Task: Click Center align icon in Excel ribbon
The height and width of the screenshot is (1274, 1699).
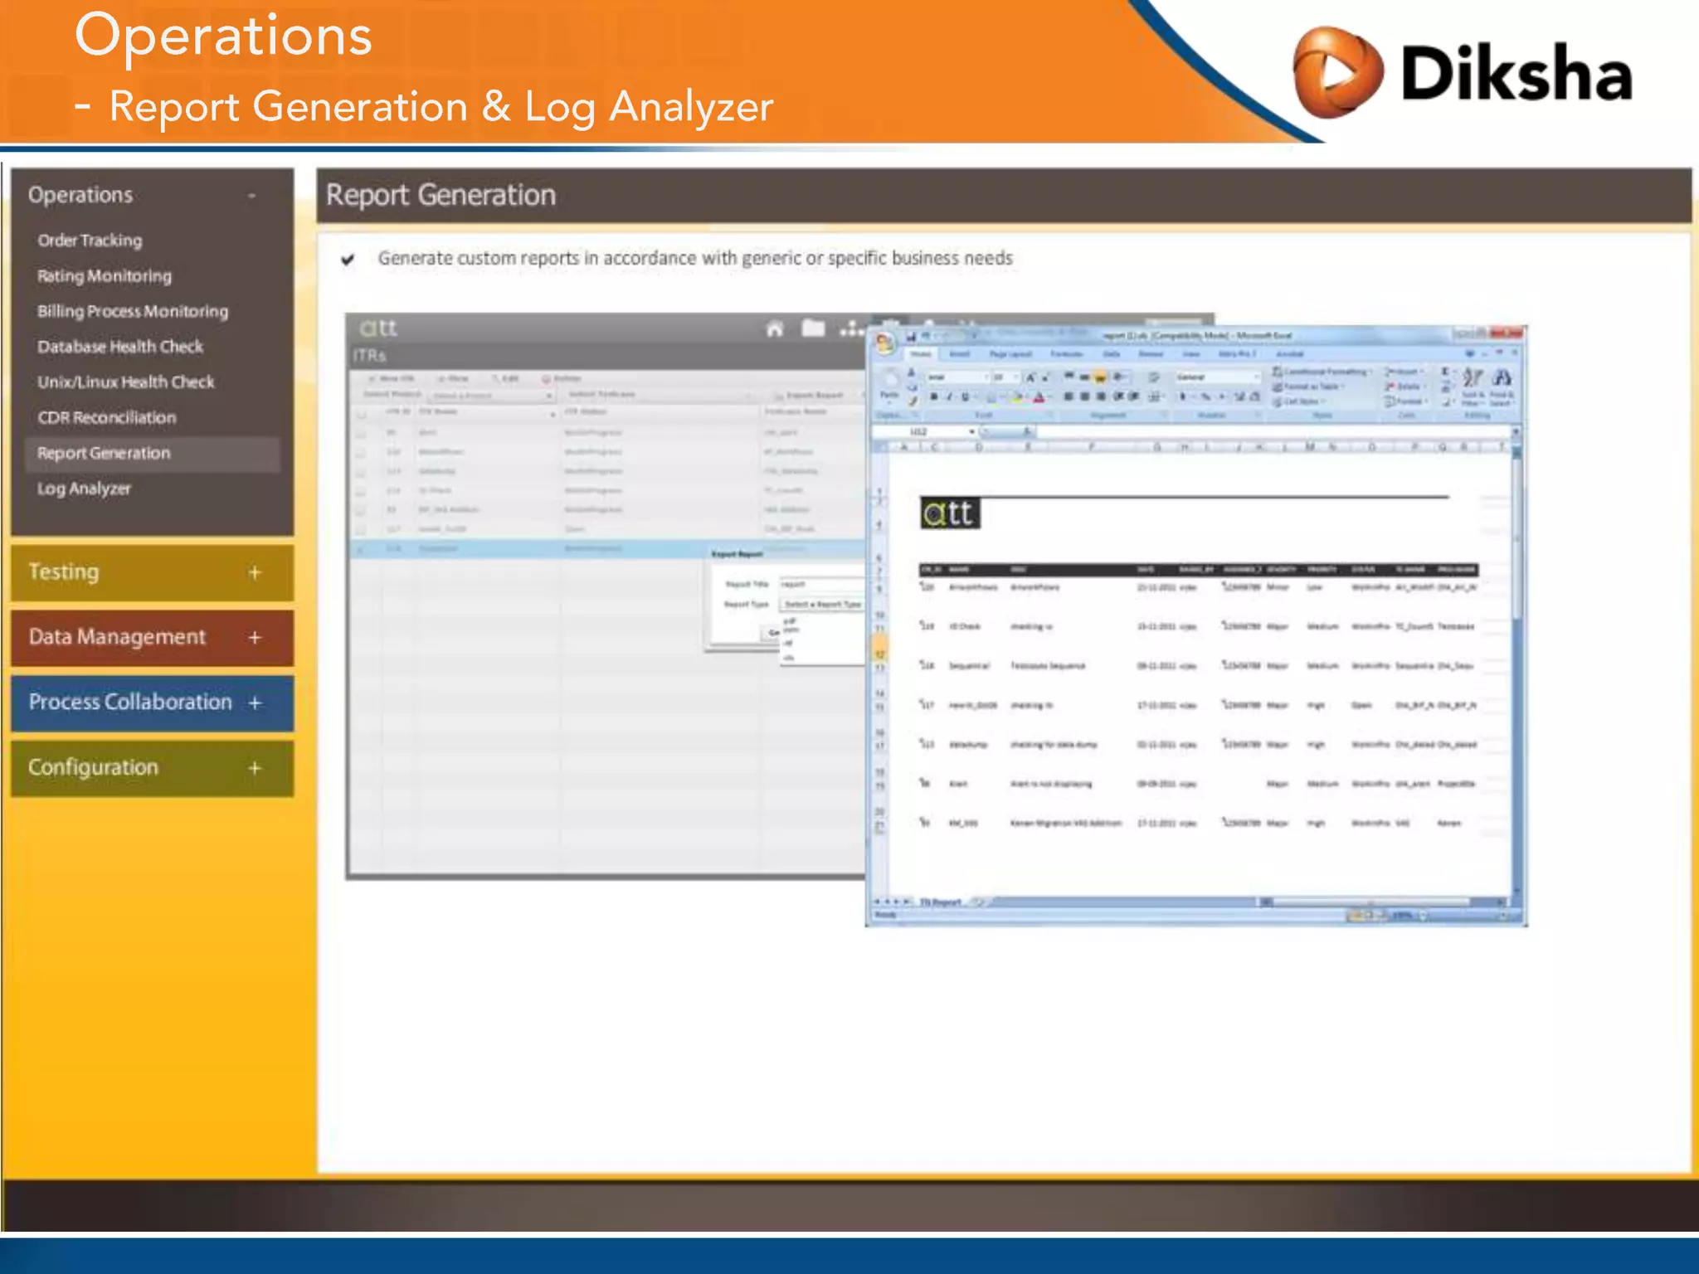Action: pos(1084,396)
